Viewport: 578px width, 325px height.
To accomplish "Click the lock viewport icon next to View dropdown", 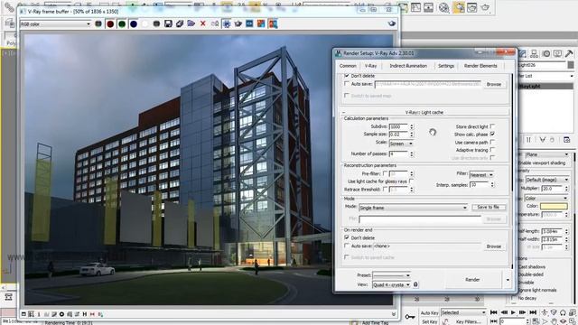I will pos(415,284).
